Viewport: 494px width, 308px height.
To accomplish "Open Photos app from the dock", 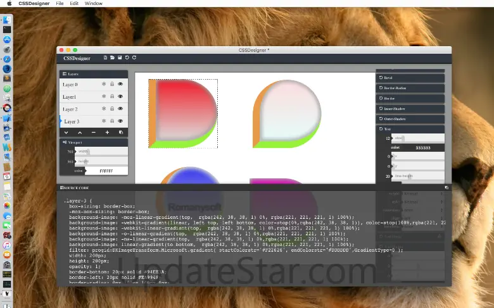I will pos(7,206).
